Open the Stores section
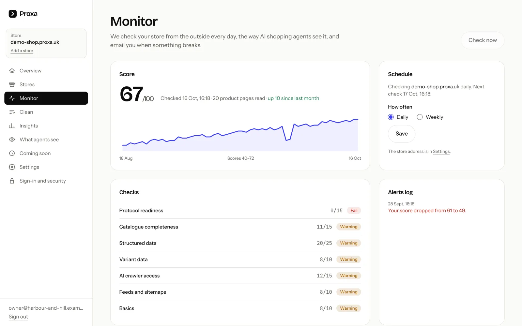 (46, 84)
